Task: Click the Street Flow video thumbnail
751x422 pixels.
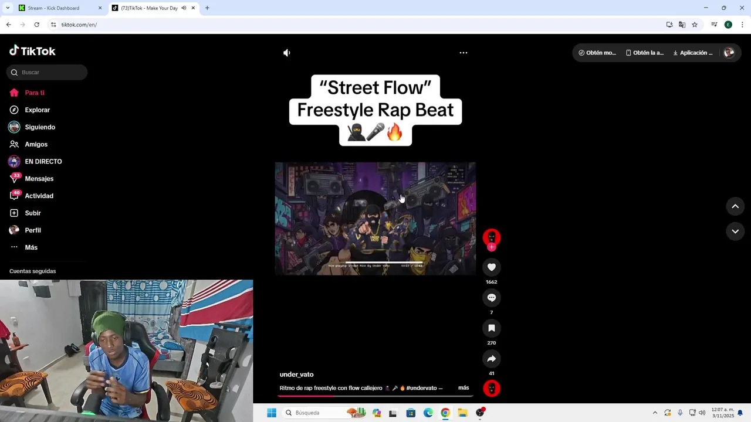Action: click(375, 219)
